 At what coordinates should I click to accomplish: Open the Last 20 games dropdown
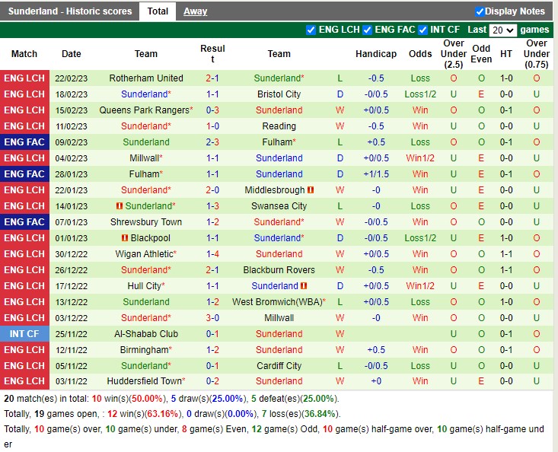(x=503, y=30)
